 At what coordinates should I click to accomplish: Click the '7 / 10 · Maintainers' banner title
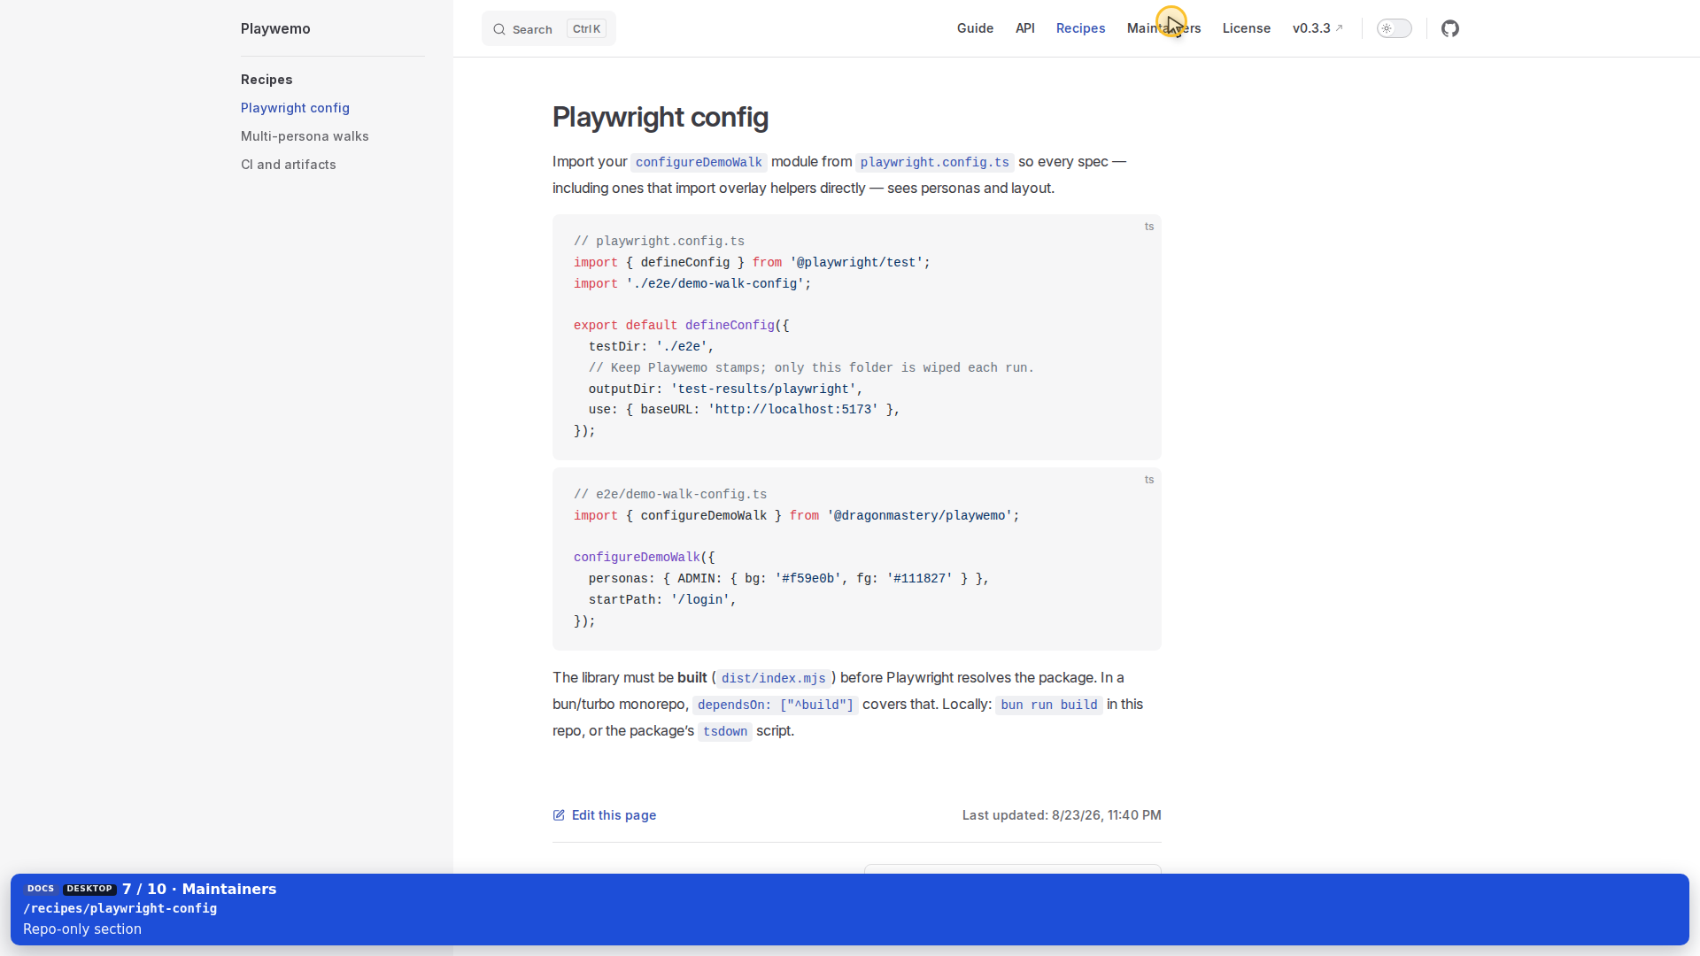pyautogui.click(x=199, y=889)
